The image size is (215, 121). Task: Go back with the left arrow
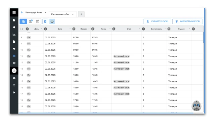point(22,12)
